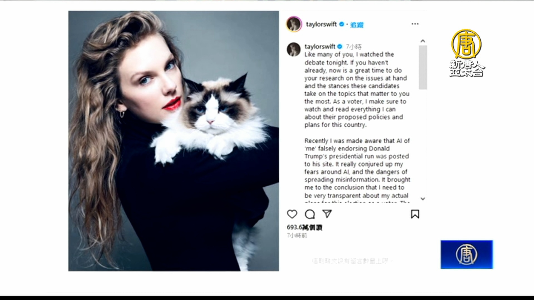Open taylorswift header profile avatar
Viewport: 534px width, 300px height.
tap(294, 24)
